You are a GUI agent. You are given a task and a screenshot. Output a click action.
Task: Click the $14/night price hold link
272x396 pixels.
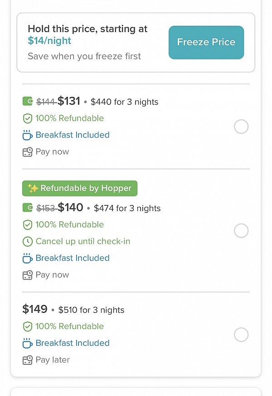pyautogui.click(x=49, y=40)
